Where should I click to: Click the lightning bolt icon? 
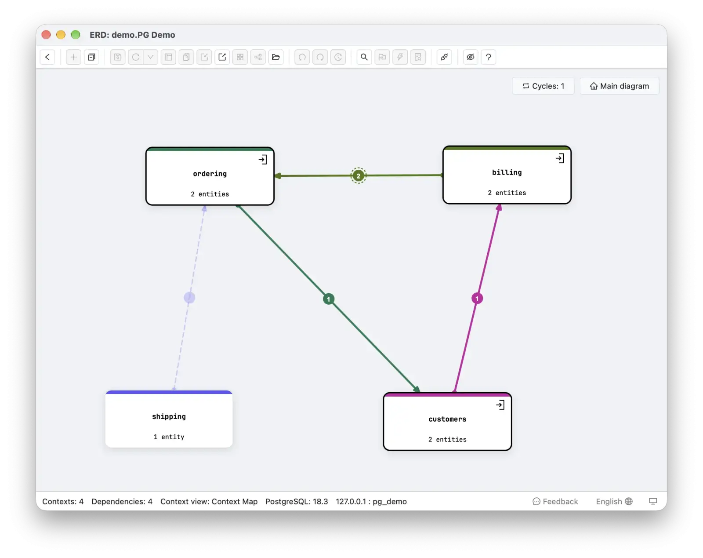(x=400, y=57)
